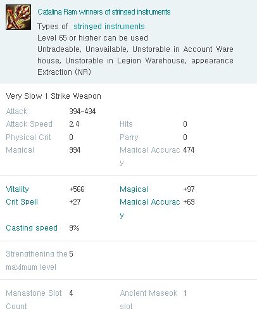The height and width of the screenshot is (318, 257).
Task: Click the Hits stat label
Action: pyautogui.click(x=126, y=124)
